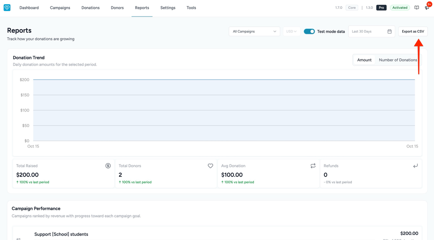
Task: Click the dollar icon on Total Raised
Action: point(108,165)
